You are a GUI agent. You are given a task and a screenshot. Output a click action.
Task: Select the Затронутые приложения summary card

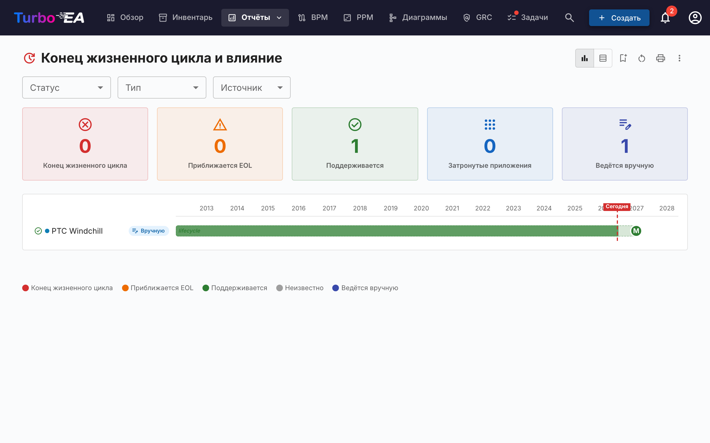coord(490,144)
